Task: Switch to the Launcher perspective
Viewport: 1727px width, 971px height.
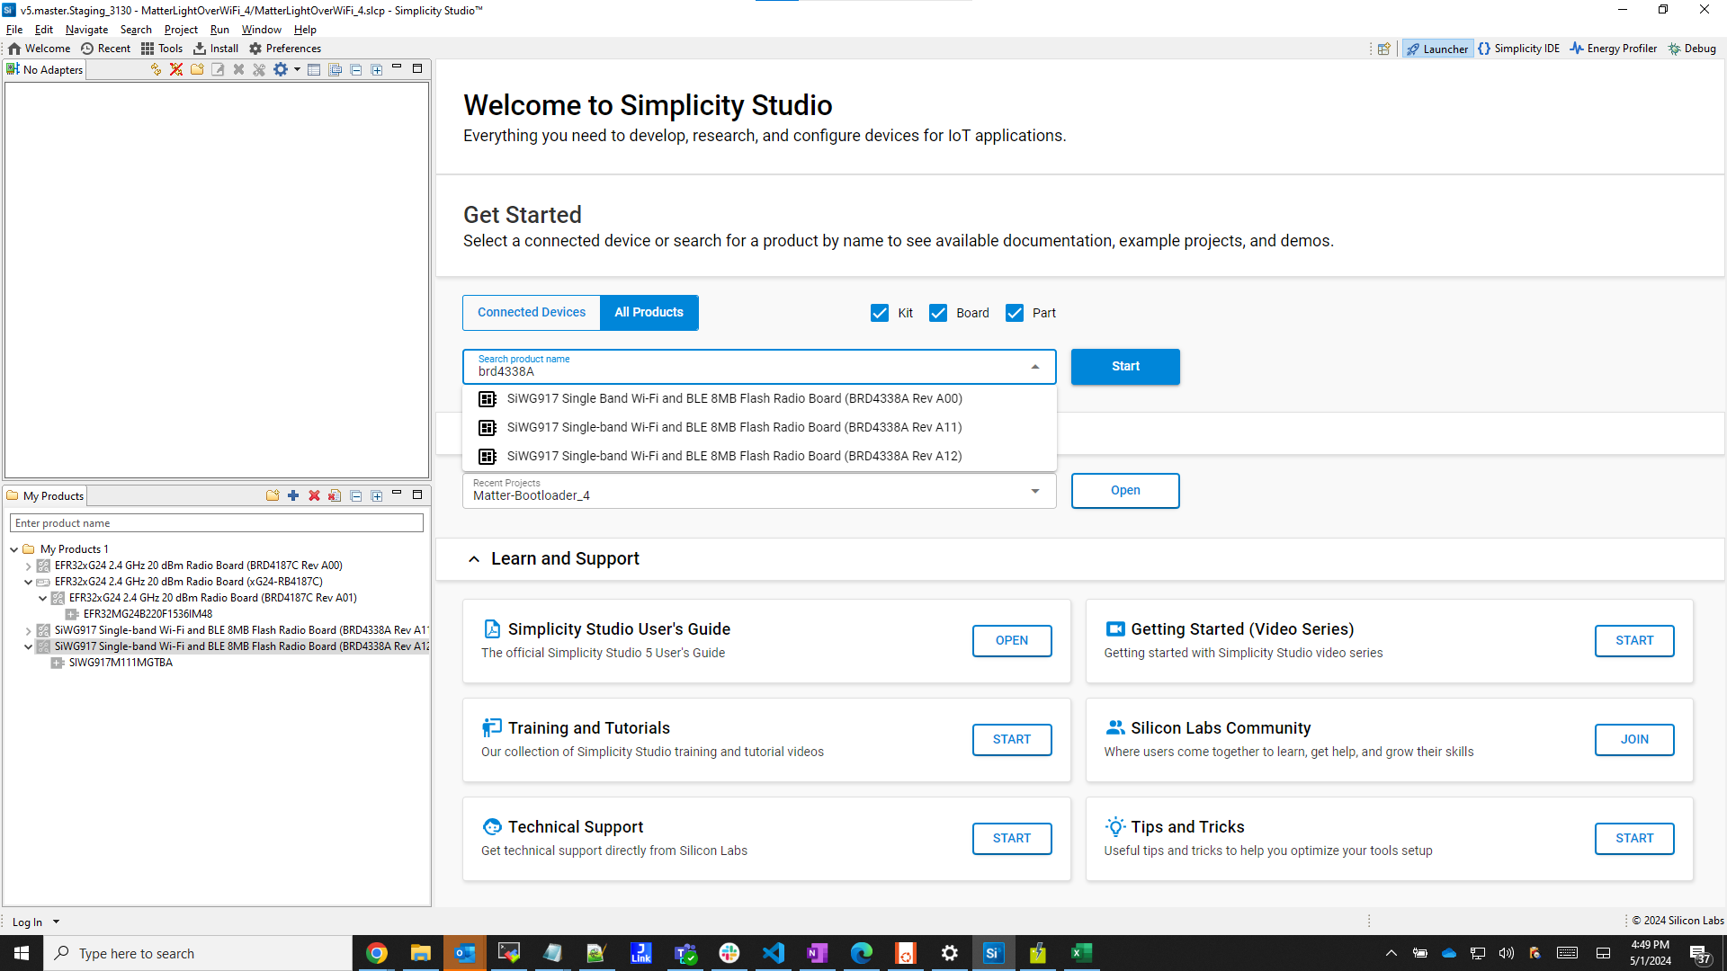Action: 1437,49
